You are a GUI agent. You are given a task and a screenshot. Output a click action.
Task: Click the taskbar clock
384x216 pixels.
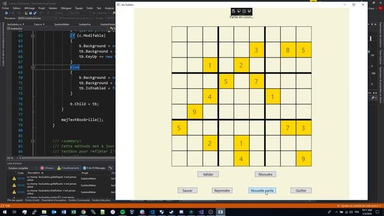tap(367, 212)
